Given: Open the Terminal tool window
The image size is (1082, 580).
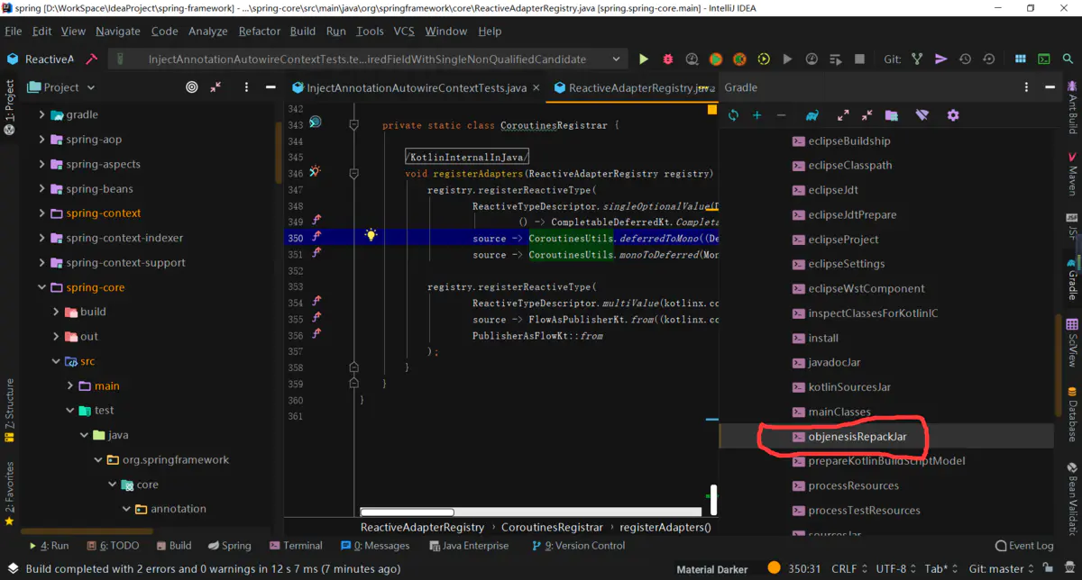Looking at the screenshot, I should tap(296, 546).
